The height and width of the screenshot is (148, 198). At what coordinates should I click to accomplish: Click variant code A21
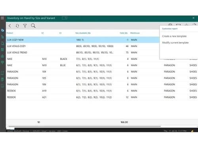point(44,97)
